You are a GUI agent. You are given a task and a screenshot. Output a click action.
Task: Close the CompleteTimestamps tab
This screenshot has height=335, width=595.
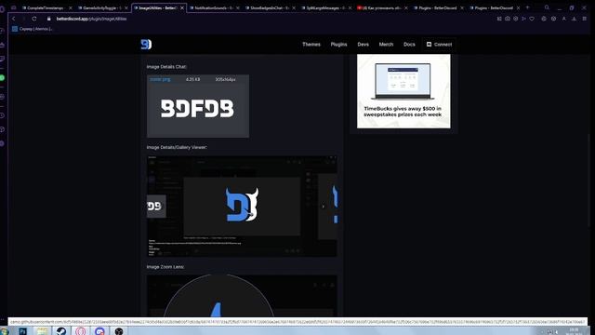(x=71, y=8)
